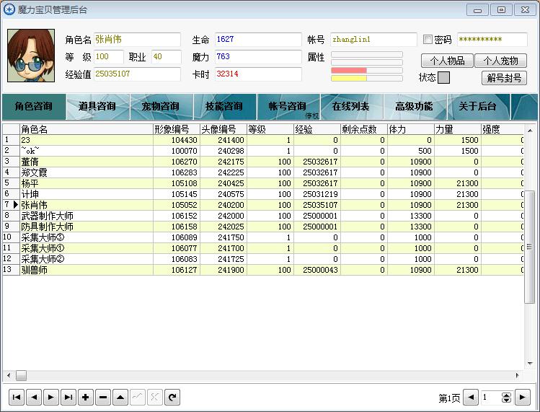Image resolution: width=540 pixels, height=412 pixels.
Task: Go to the previous record
Action: tap(34, 397)
